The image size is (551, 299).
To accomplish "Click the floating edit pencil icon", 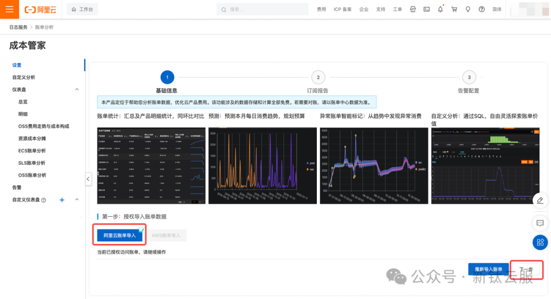I will click(540, 201).
